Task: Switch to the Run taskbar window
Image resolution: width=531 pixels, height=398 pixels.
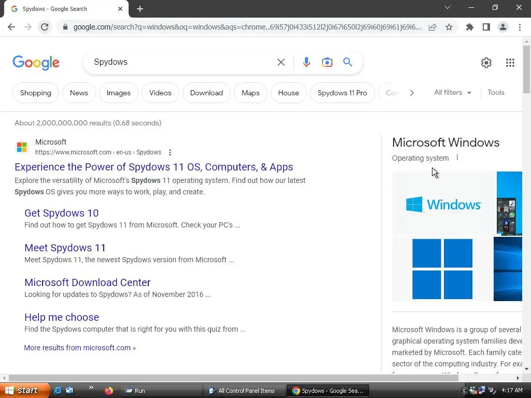Action: pos(161,391)
